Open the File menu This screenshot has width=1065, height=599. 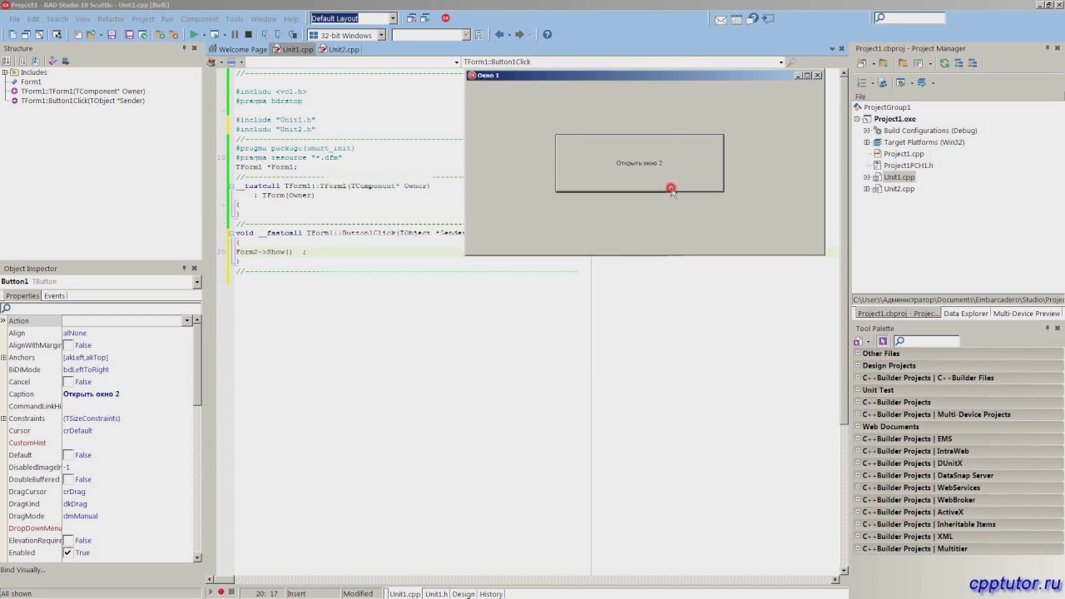coord(14,18)
